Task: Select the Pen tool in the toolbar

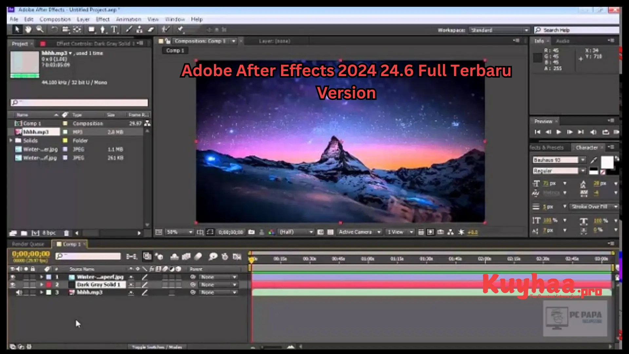Action: point(103,30)
